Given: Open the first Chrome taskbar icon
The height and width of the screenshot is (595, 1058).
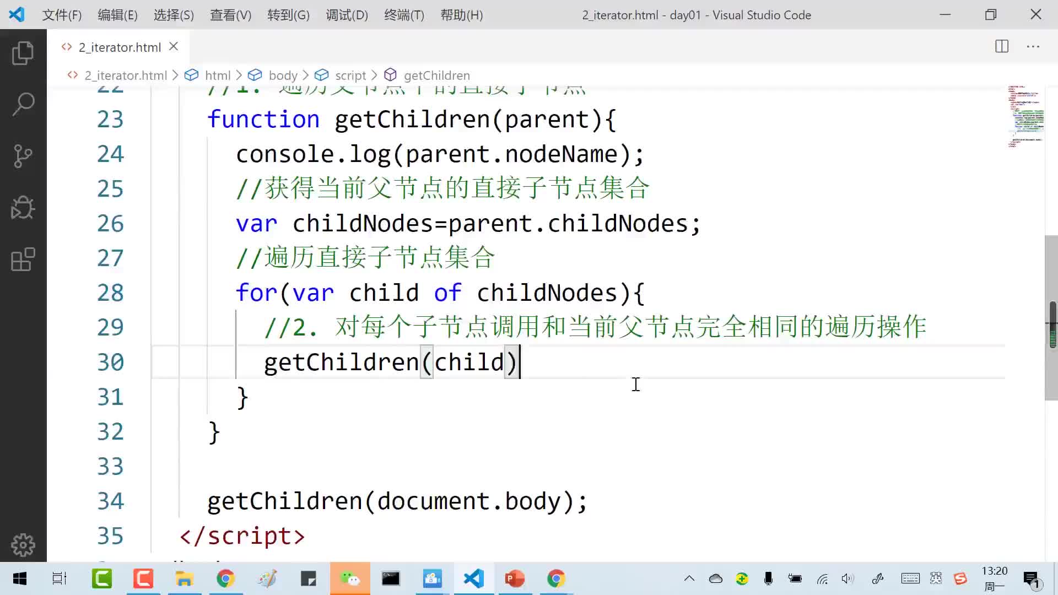Looking at the screenshot, I should pyautogui.click(x=225, y=578).
